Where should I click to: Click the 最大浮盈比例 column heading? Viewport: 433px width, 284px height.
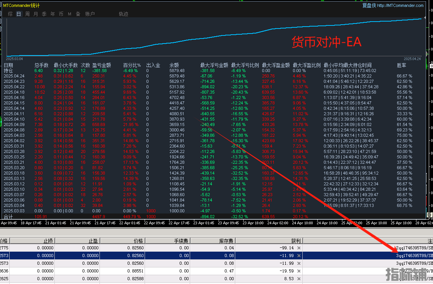[307, 65]
